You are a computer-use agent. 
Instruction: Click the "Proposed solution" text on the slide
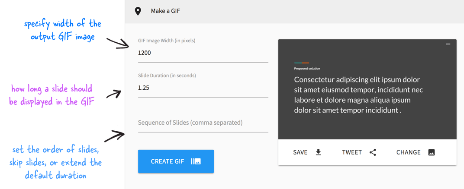[x=307, y=69]
